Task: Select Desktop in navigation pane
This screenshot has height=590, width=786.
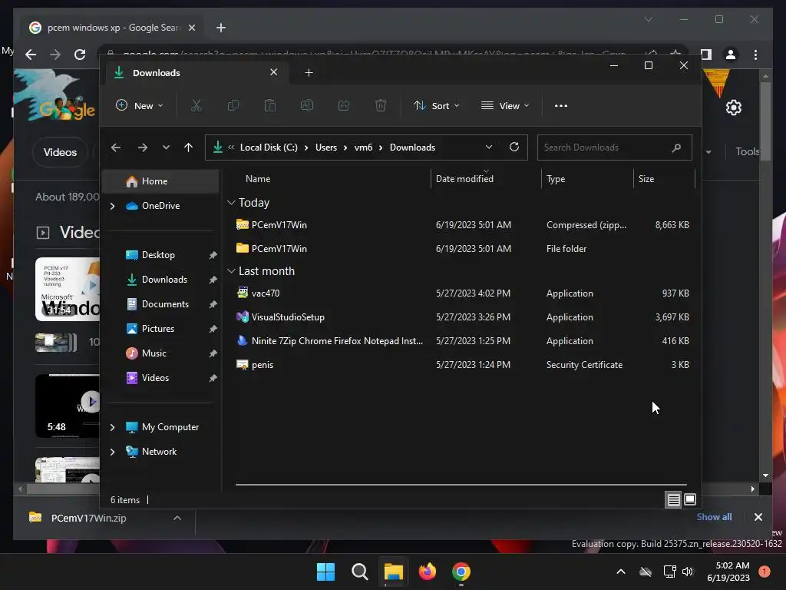Action: (x=160, y=255)
